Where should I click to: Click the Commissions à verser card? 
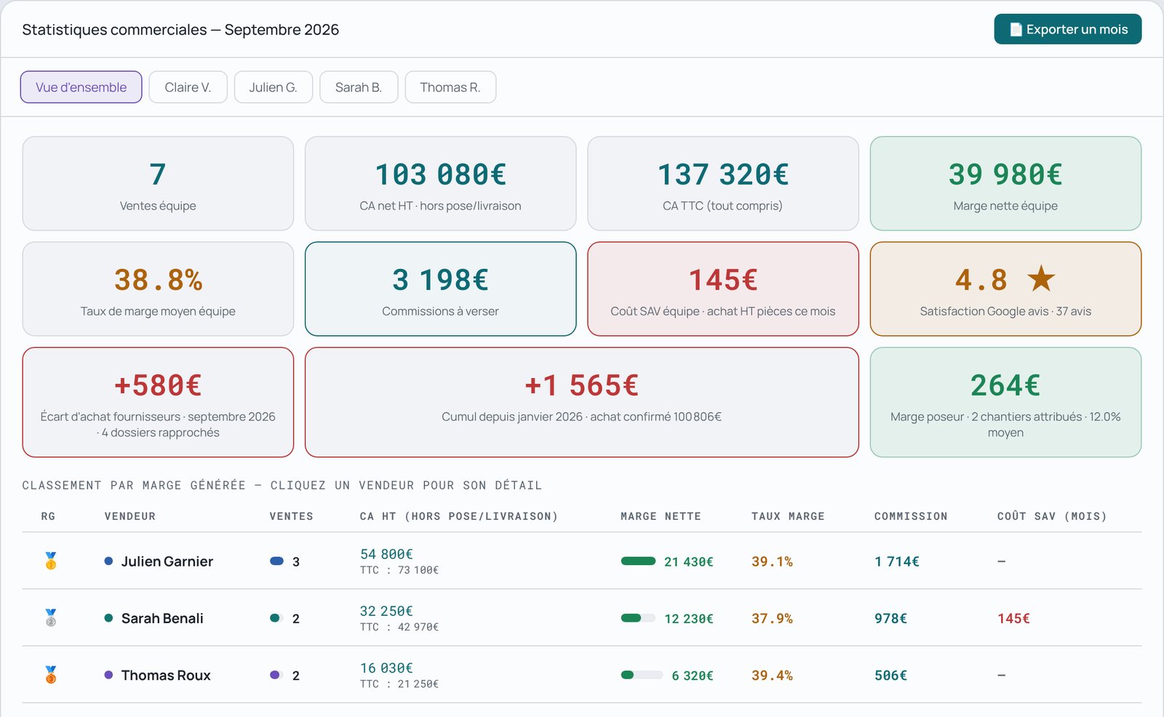point(440,289)
